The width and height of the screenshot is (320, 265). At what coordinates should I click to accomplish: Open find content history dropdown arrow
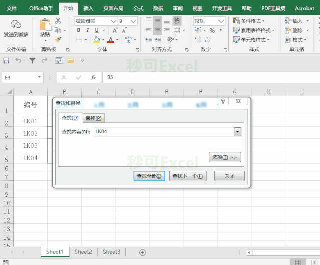coord(237,132)
